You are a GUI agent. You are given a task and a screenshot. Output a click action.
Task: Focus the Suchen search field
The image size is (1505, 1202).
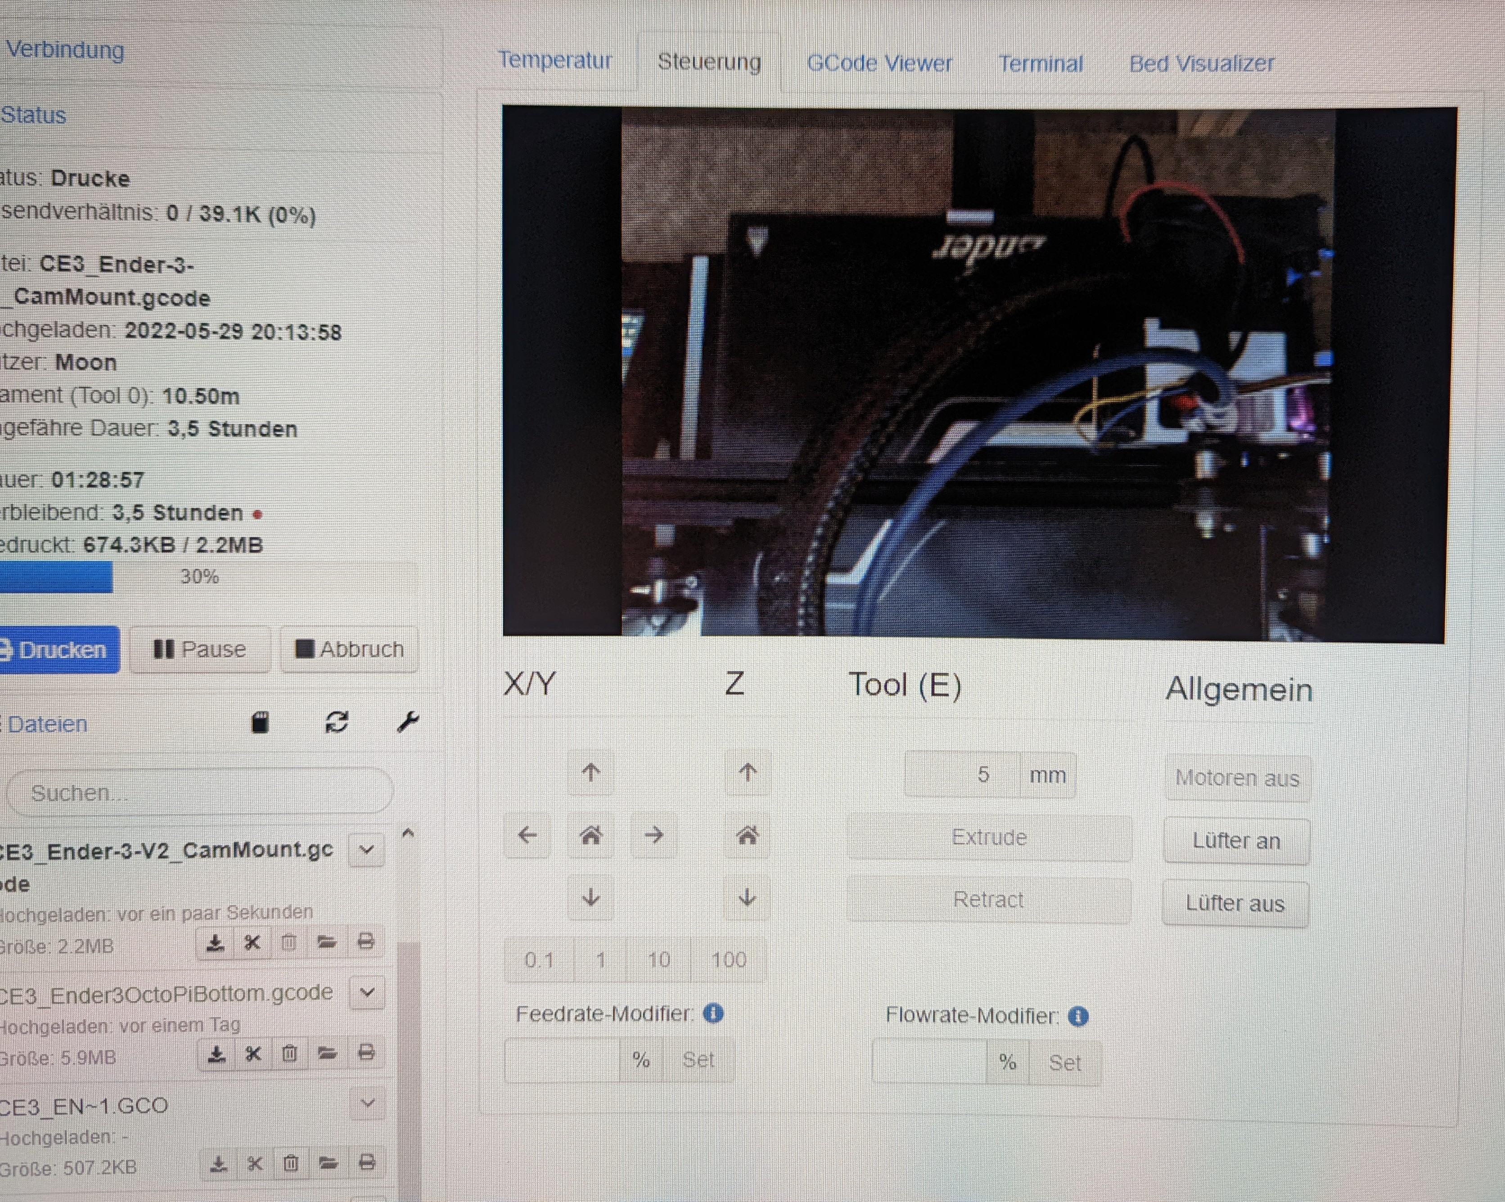(x=200, y=793)
